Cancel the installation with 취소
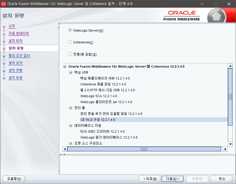This screenshot has width=236, height=184. 222,179
